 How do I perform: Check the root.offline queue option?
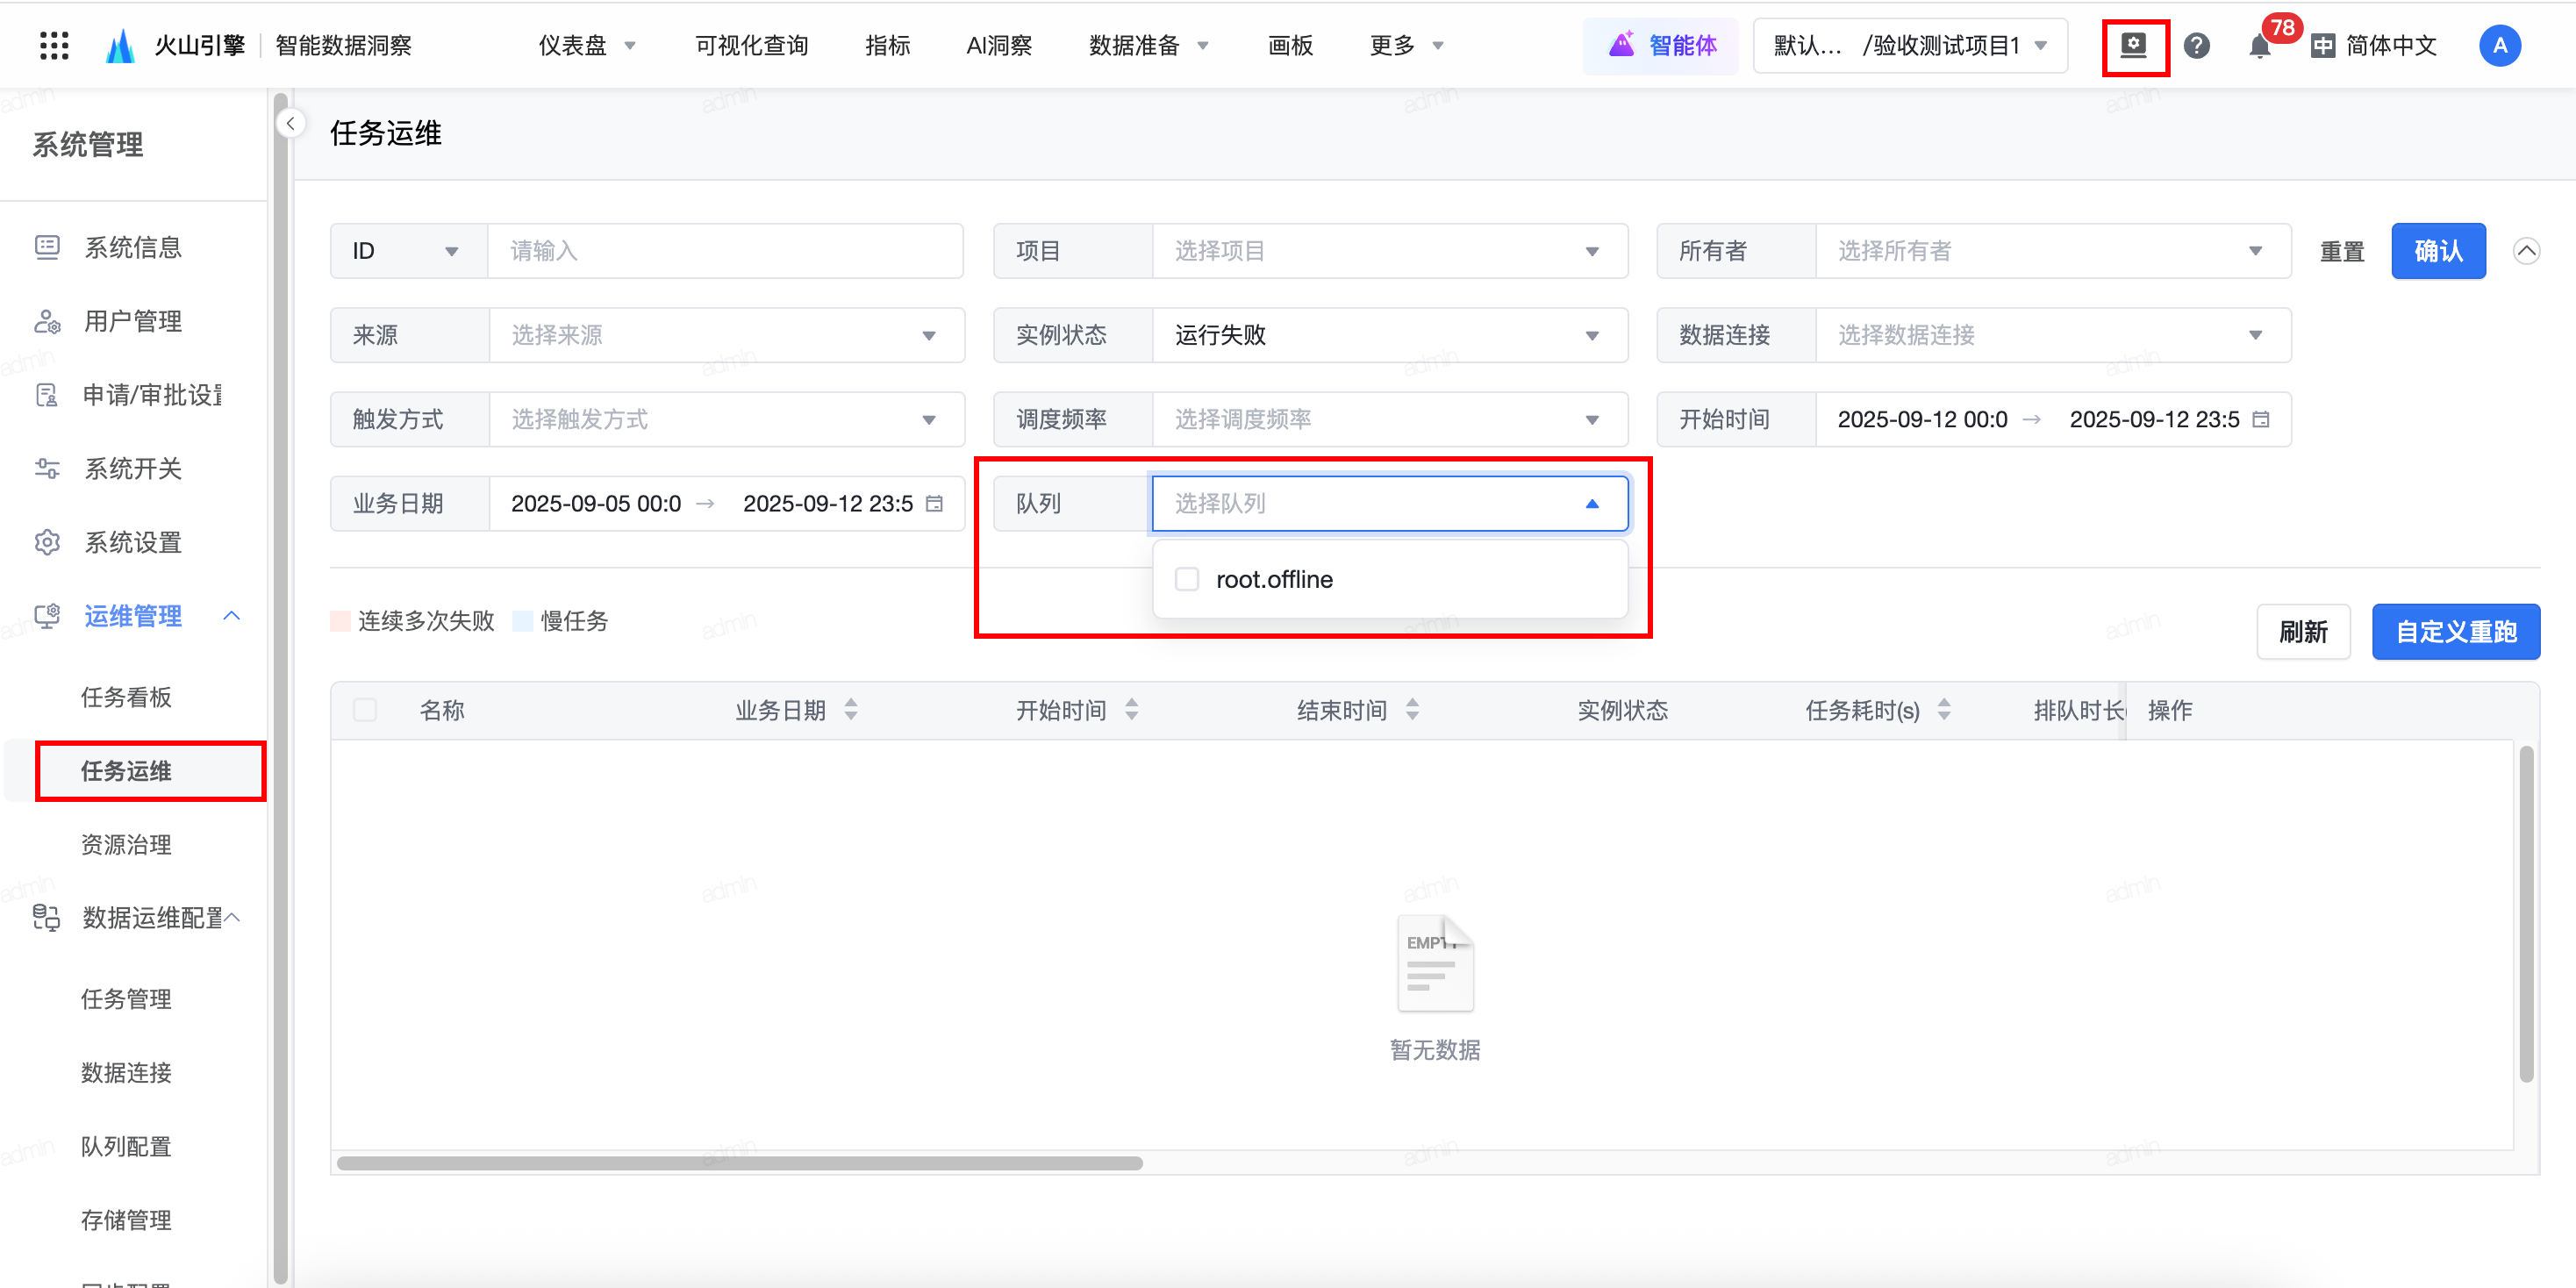click(1187, 579)
